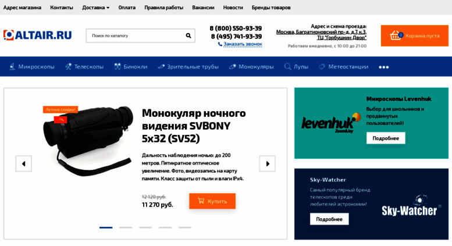Image resolution: width=452 pixels, height=246 pixels.
Task: Click the store address link
Action: (322, 34)
